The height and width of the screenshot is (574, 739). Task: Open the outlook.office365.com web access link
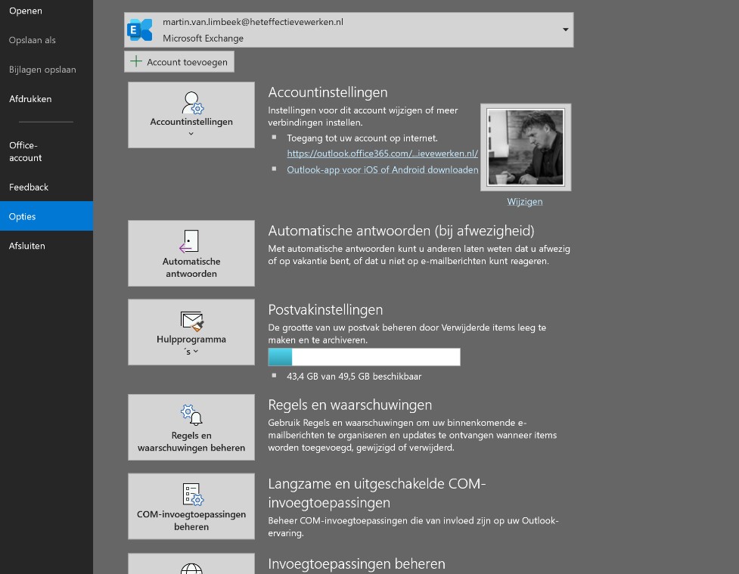click(x=382, y=154)
